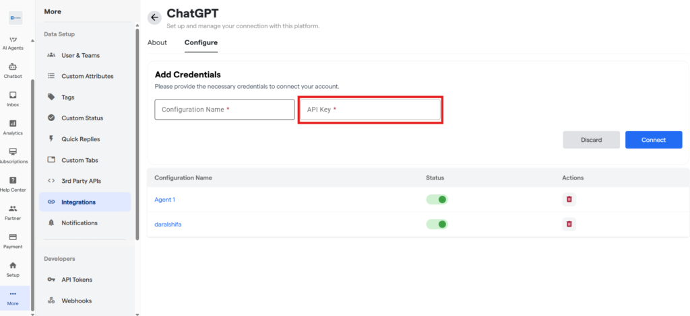The height and width of the screenshot is (316, 690).
Task: Delete the daralshifa configuration with trash icon
Action: pos(569,224)
